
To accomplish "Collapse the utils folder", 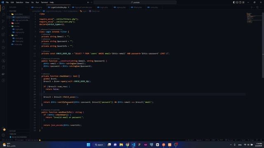I will [15, 35].
